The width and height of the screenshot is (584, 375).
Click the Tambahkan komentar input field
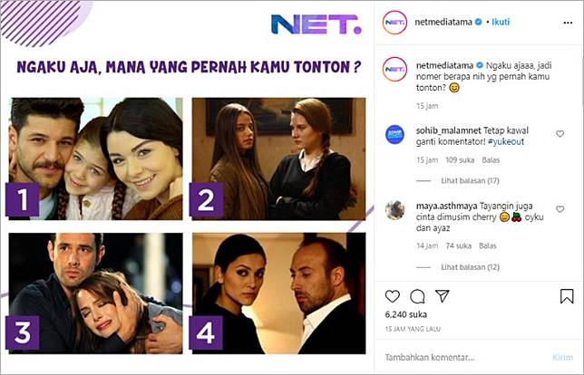tap(465, 358)
